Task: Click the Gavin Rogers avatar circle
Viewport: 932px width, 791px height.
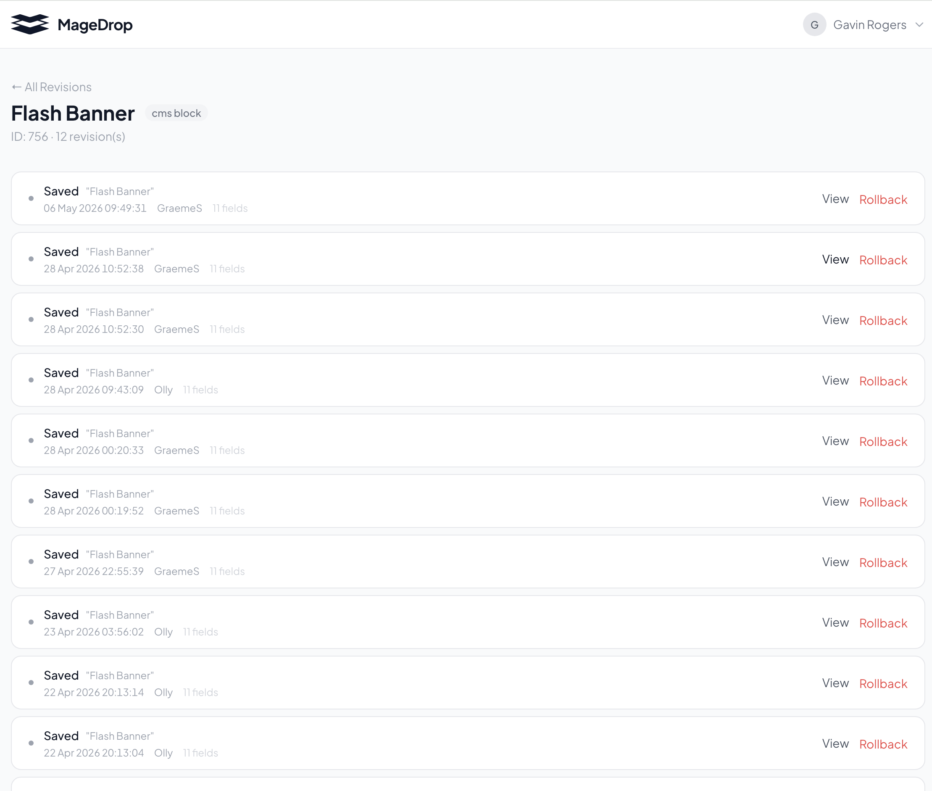Action: coord(814,25)
